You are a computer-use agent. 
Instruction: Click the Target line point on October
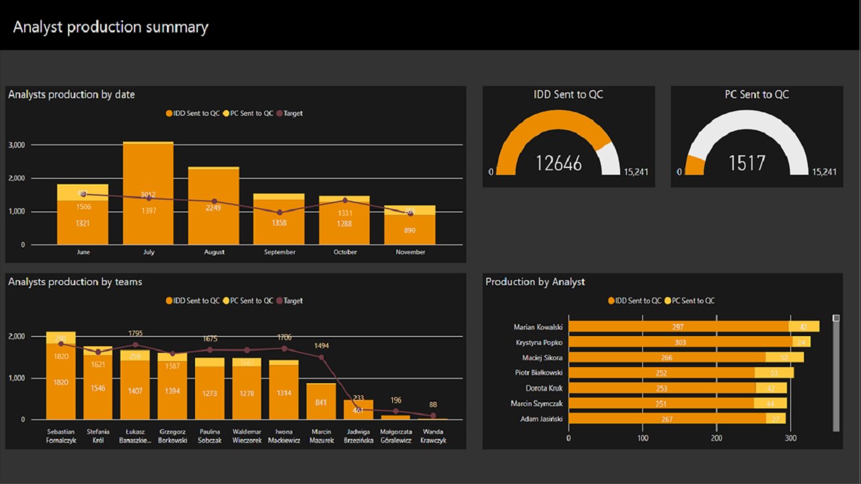(345, 200)
